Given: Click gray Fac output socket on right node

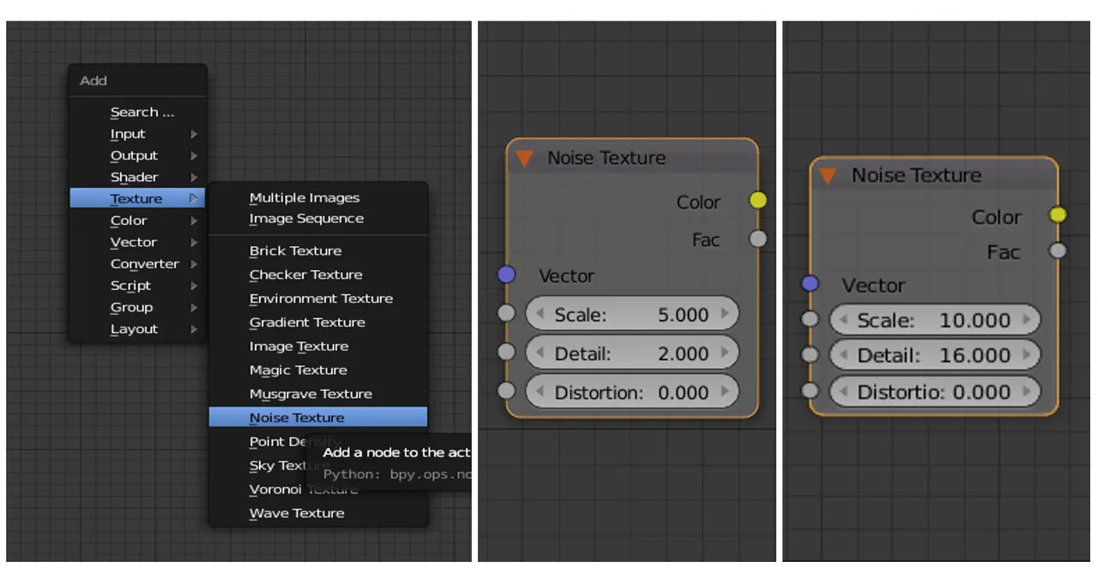Looking at the screenshot, I should tap(1059, 251).
